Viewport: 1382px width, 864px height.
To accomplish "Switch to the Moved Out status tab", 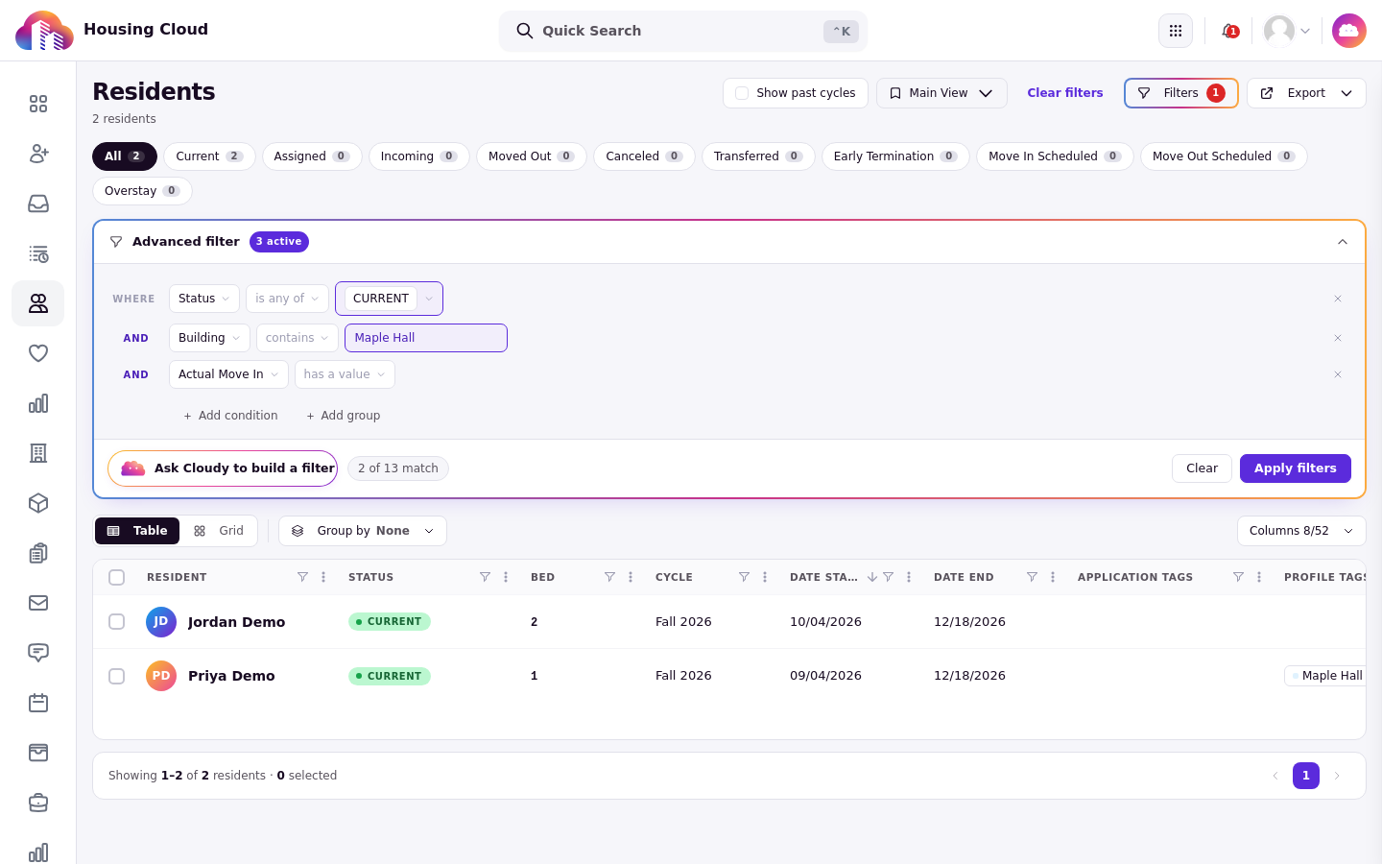I will (532, 156).
